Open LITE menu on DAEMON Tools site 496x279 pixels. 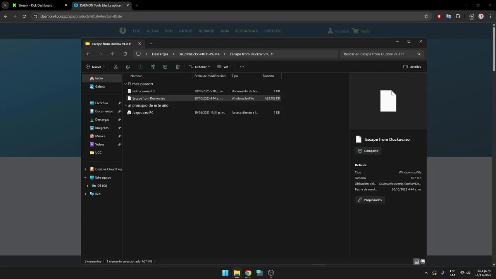[137, 31]
